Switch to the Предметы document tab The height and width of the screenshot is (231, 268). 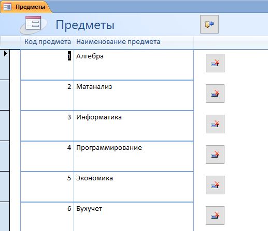tap(26, 7)
